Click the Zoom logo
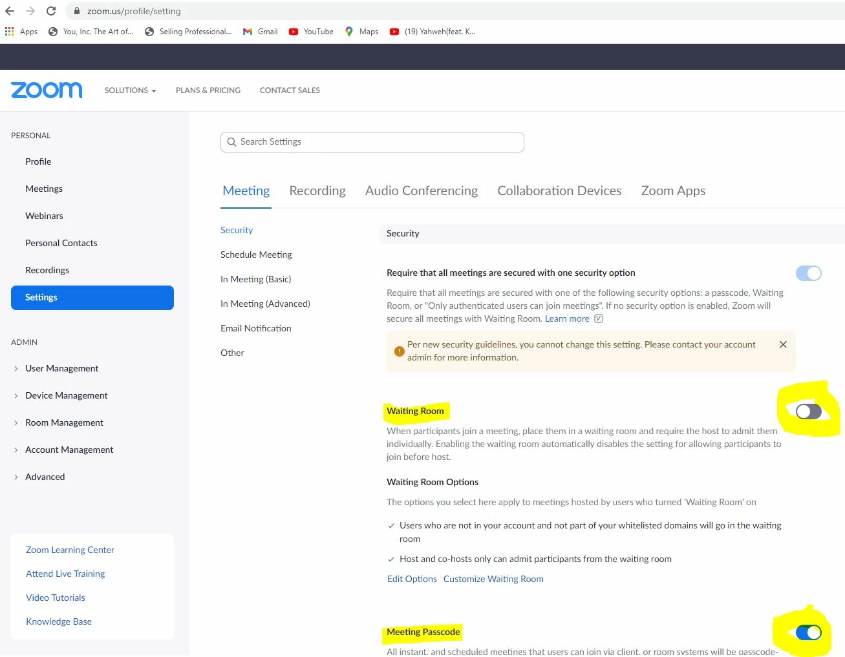The width and height of the screenshot is (845, 657). pyautogui.click(x=47, y=90)
